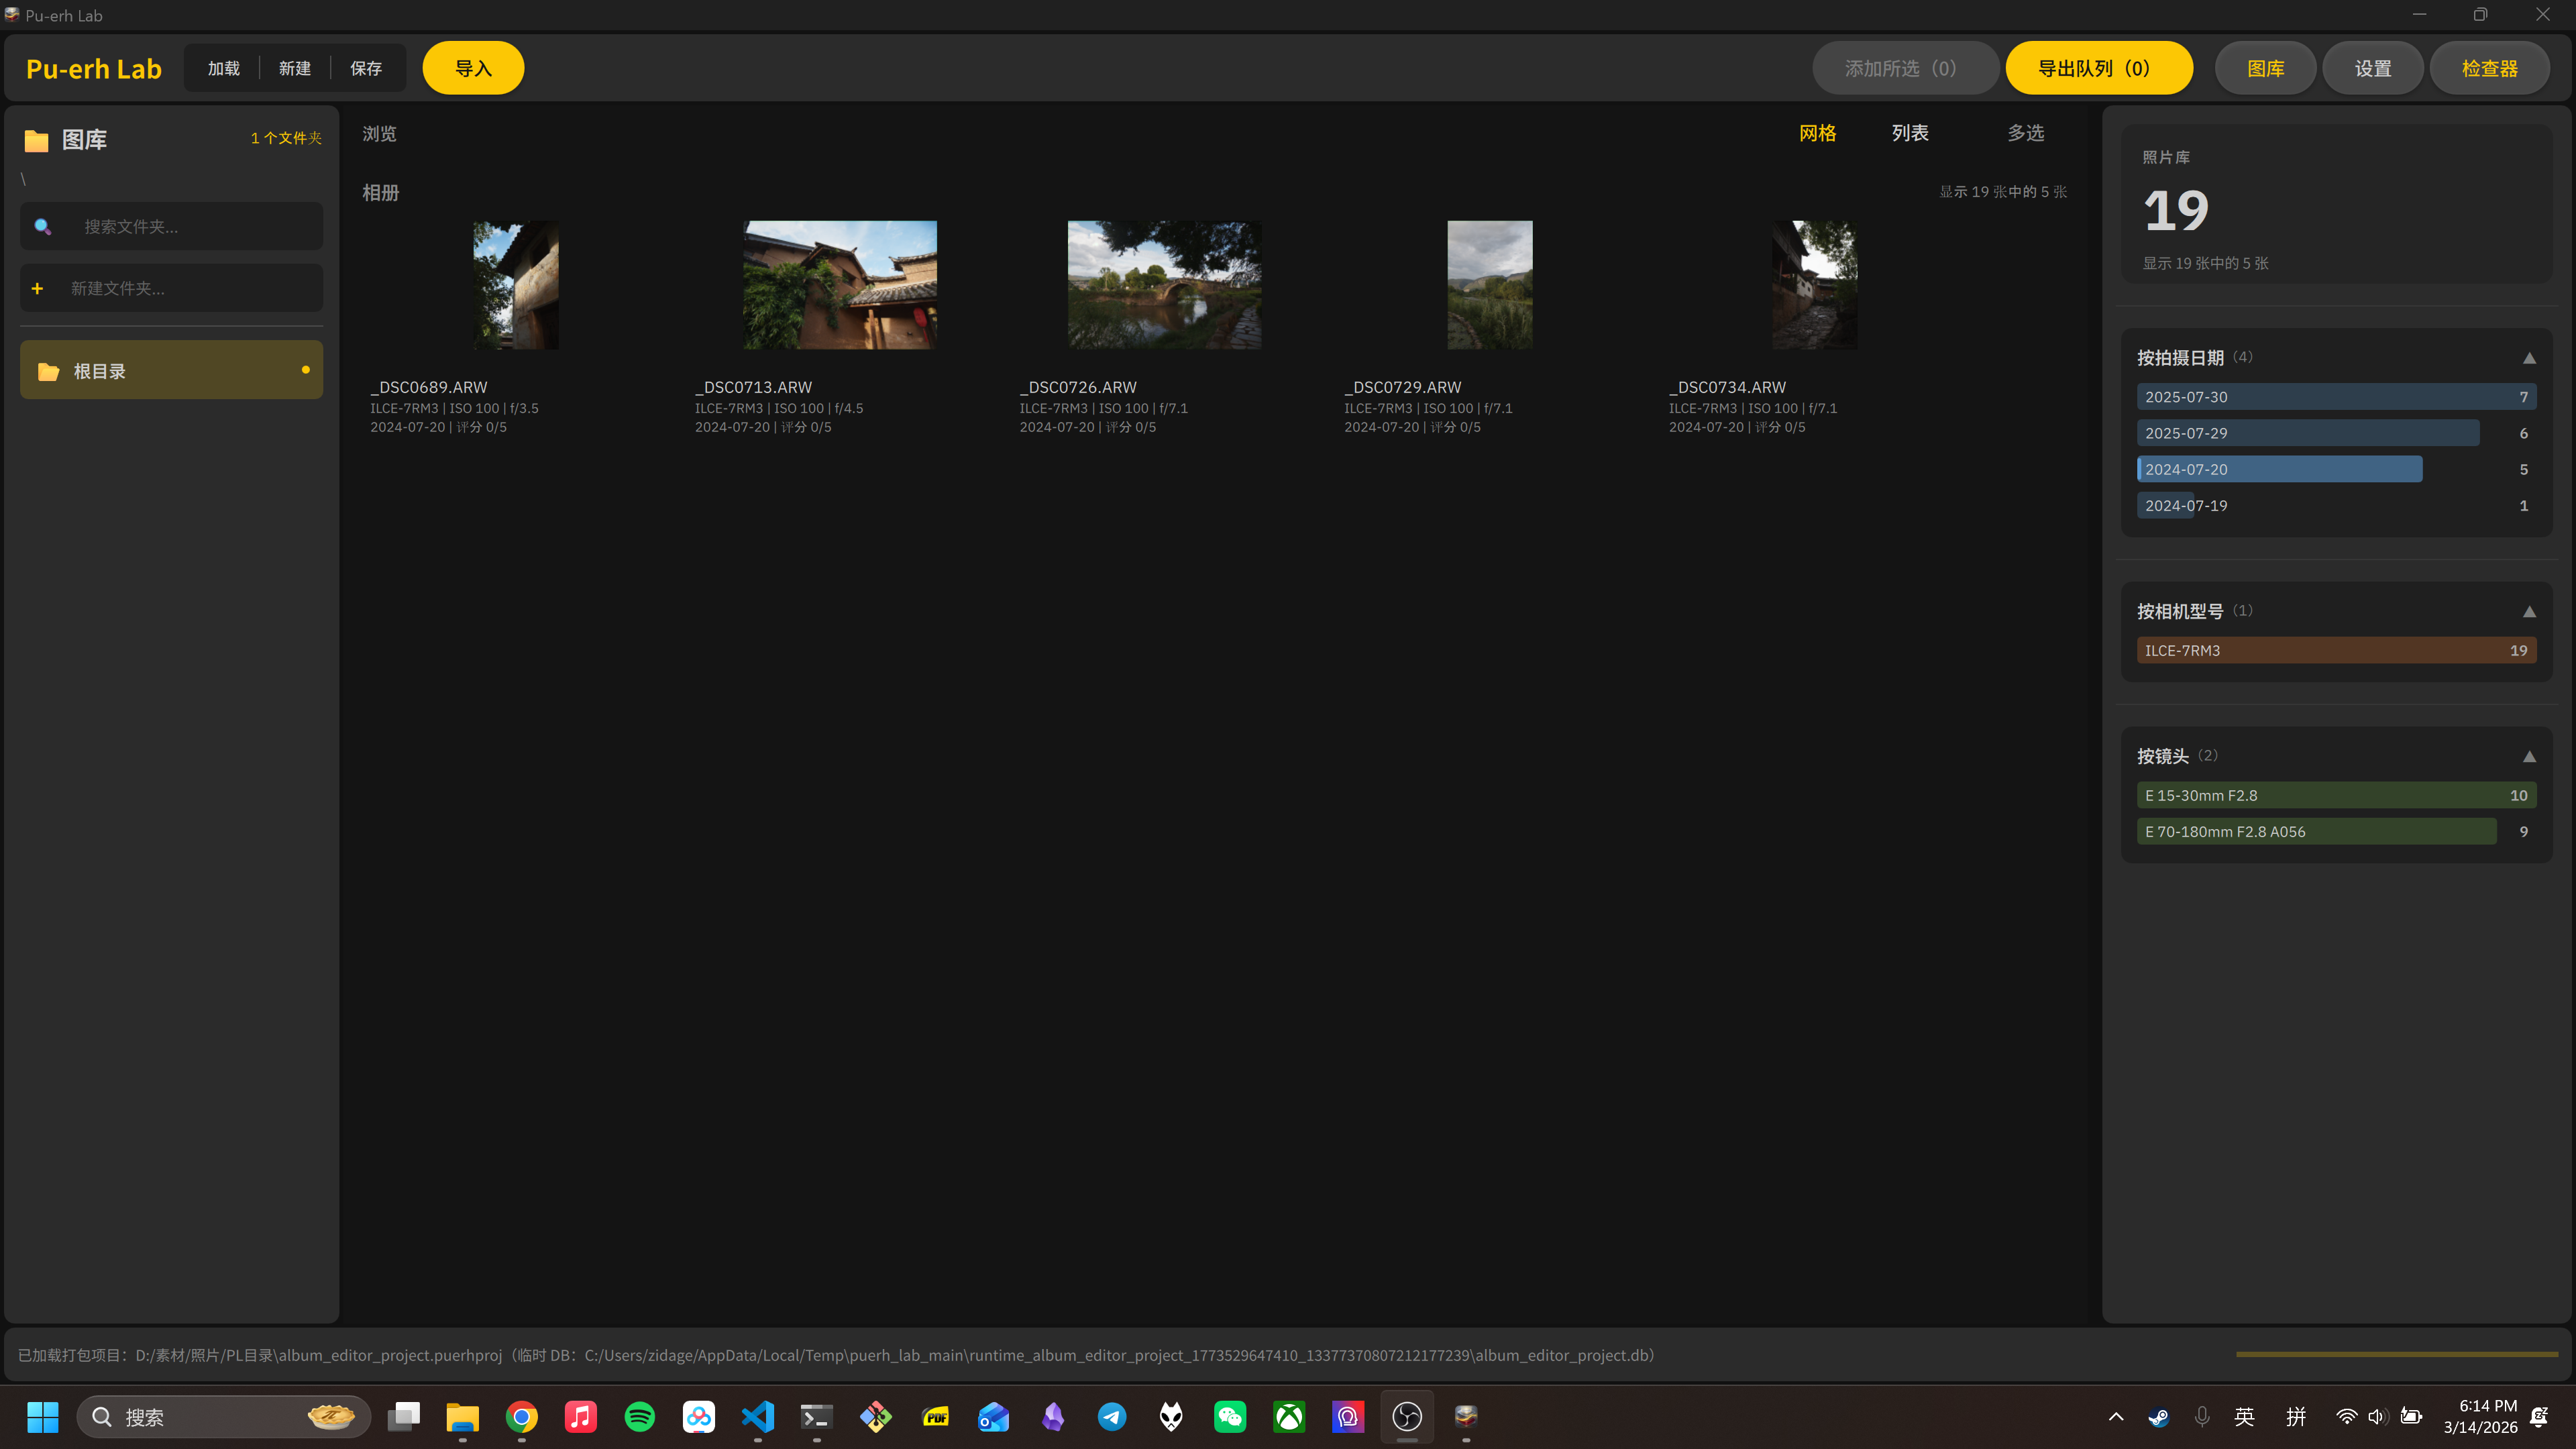Open the 设置 tab
This screenshot has height=1449, width=2576.
coord(2372,68)
